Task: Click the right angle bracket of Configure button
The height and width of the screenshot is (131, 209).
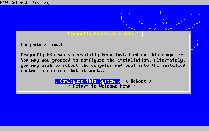Action: [x=119, y=81]
